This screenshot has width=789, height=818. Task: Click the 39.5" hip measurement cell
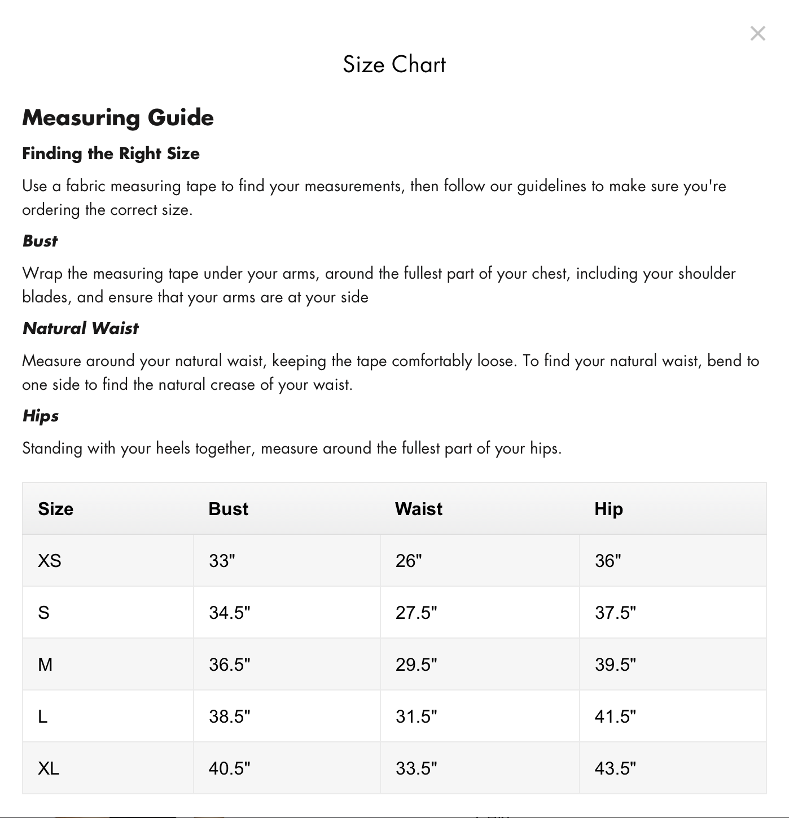[615, 665]
